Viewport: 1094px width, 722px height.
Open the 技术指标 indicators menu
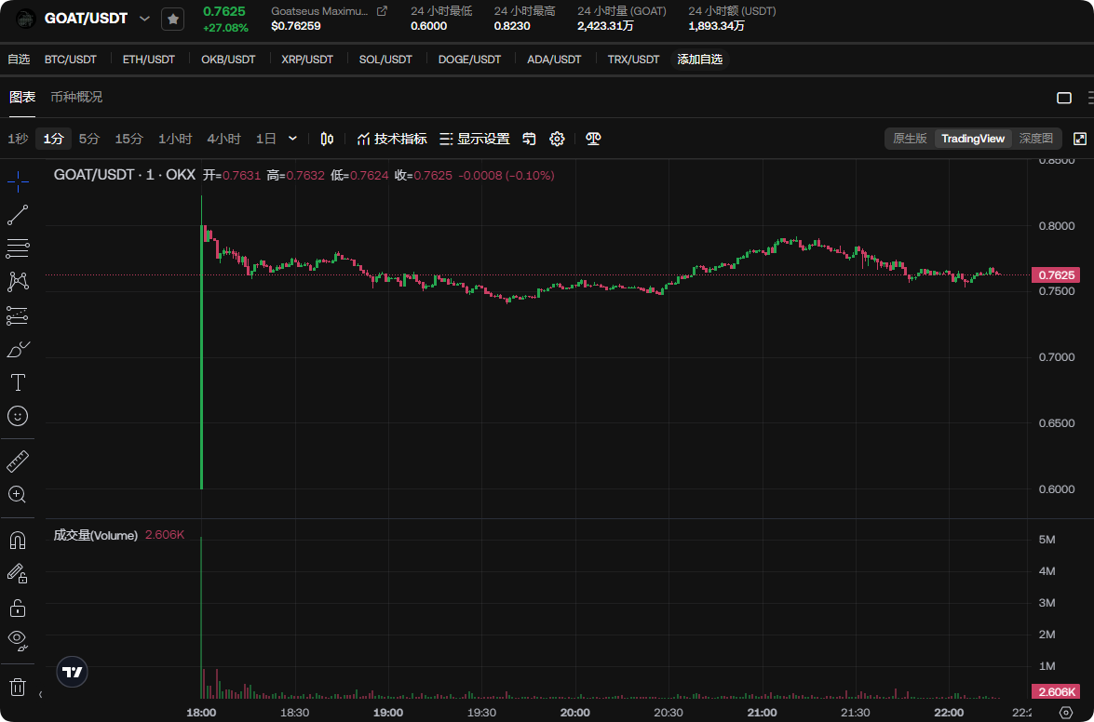392,139
